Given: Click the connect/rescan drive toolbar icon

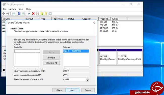Looking at the screenshot, I should pos(29,14).
